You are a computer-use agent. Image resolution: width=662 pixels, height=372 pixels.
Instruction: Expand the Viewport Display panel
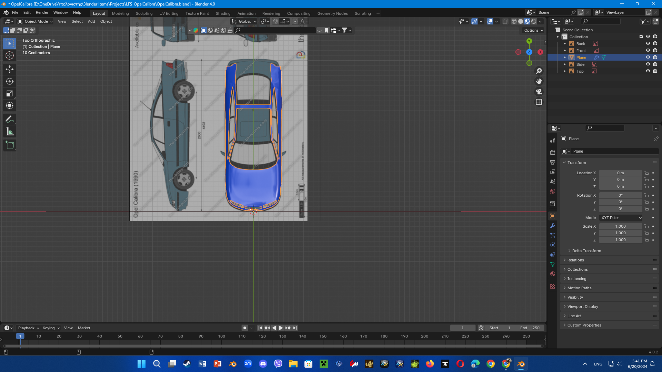point(583,307)
